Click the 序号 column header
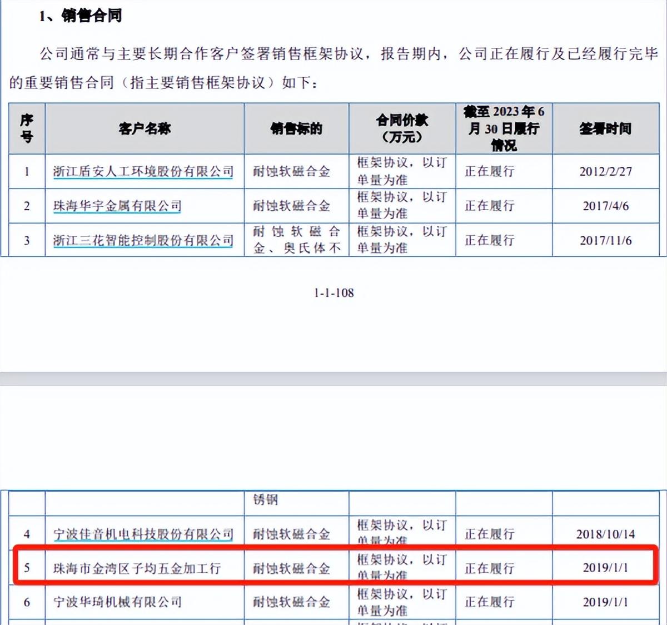Image resolution: width=667 pixels, height=625 pixels. pos(26,128)
